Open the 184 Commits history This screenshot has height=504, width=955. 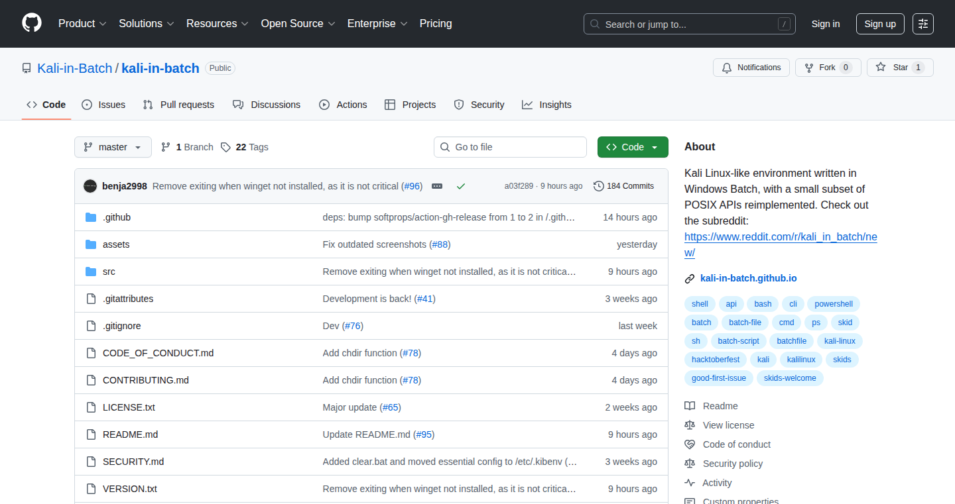point(624,186)
